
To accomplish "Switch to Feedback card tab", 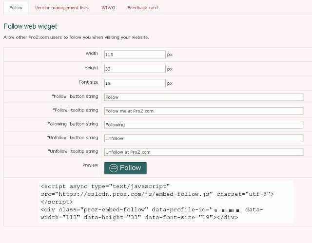I will 142,8.
